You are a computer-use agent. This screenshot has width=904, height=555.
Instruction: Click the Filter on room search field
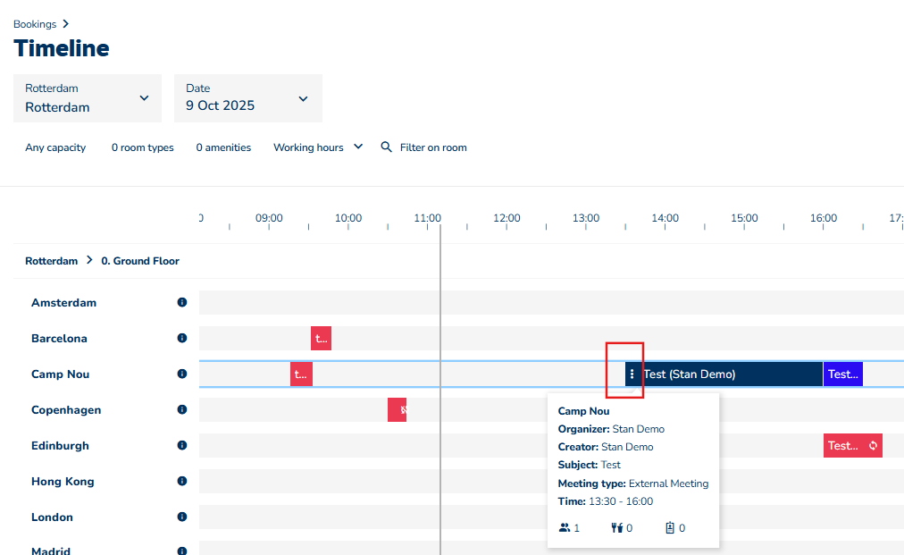coord(433,147)
